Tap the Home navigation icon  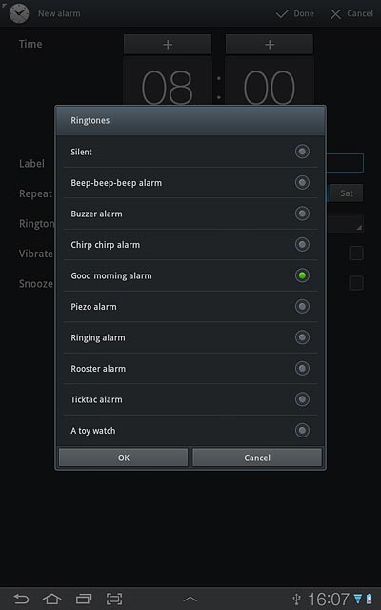tap(52, 599)
